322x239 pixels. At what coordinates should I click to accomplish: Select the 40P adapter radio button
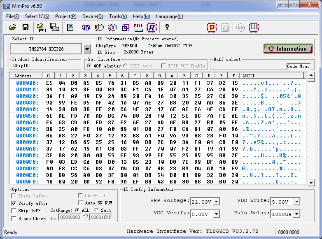point(89,66)
